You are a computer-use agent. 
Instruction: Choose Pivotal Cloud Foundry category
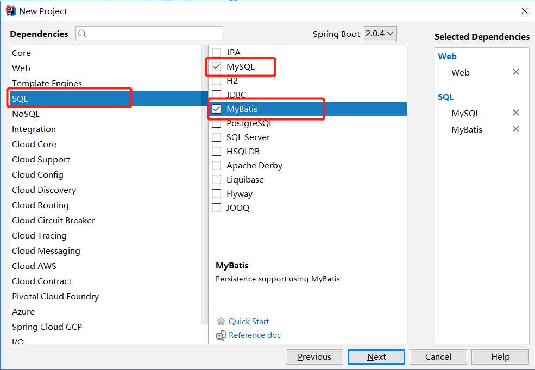(106, 296)
